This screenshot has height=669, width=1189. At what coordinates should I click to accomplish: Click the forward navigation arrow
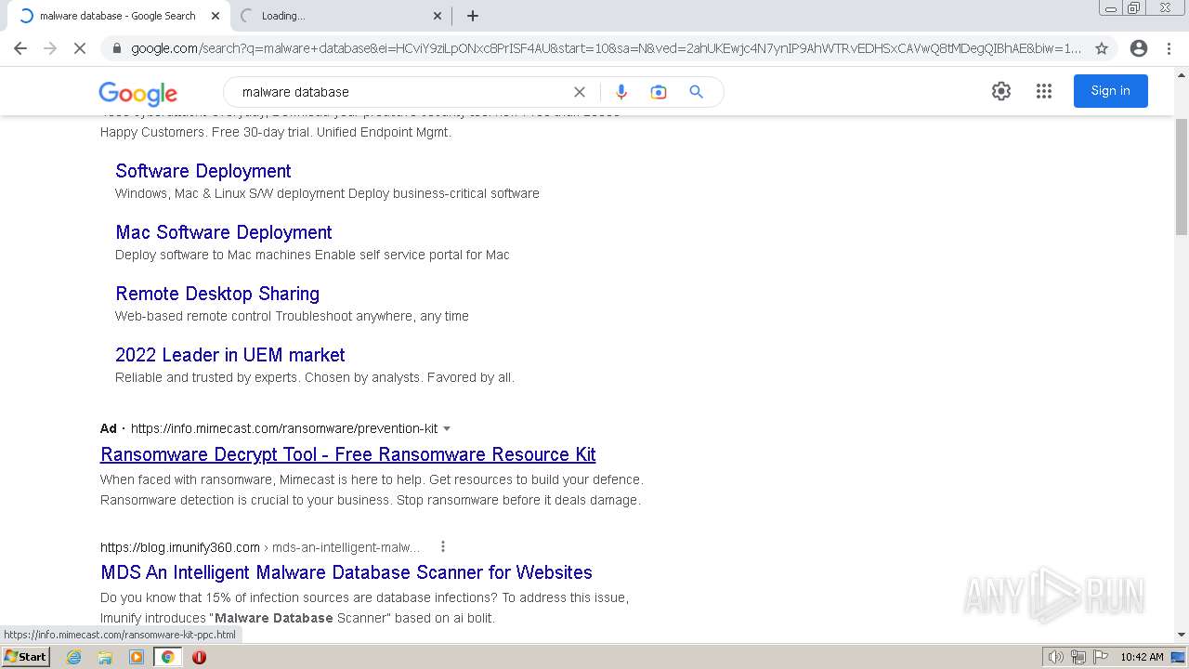[50, 48]
